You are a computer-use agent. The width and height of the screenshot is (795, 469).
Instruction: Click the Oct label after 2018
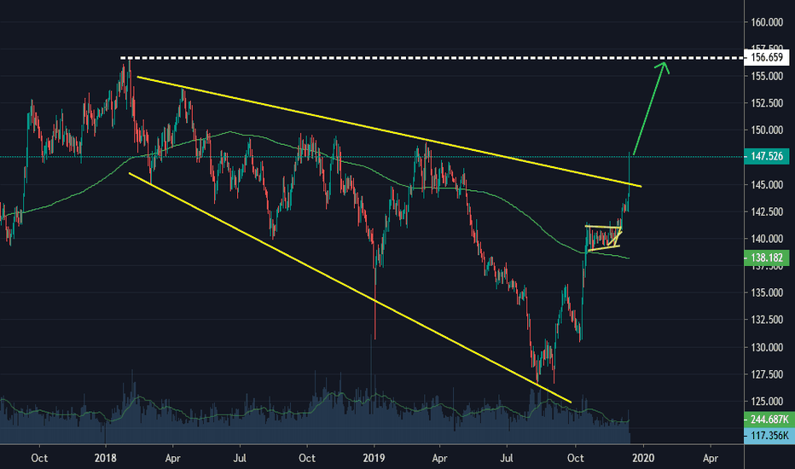point(307,458)
